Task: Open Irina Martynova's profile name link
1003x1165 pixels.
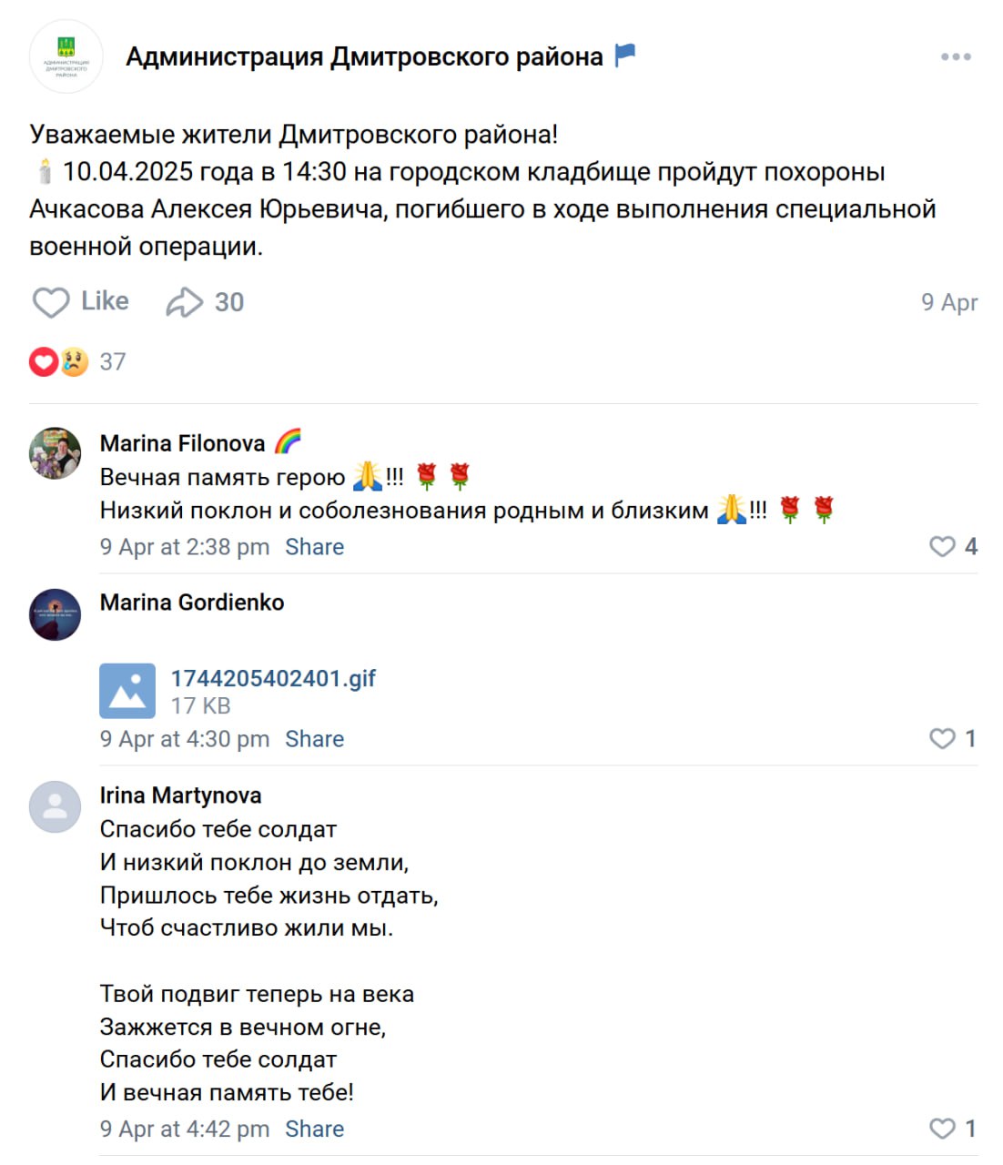Action: click(x=180, y=795)
